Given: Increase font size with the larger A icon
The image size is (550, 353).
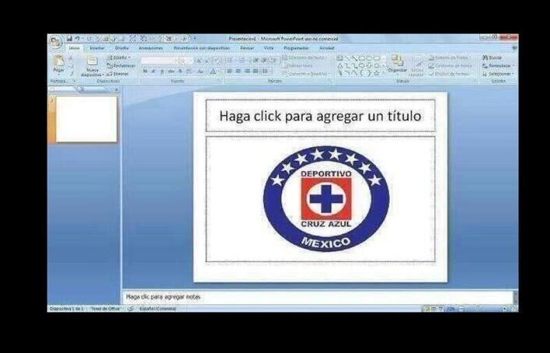Looking at the screenshot, I should tap(199, 61).
